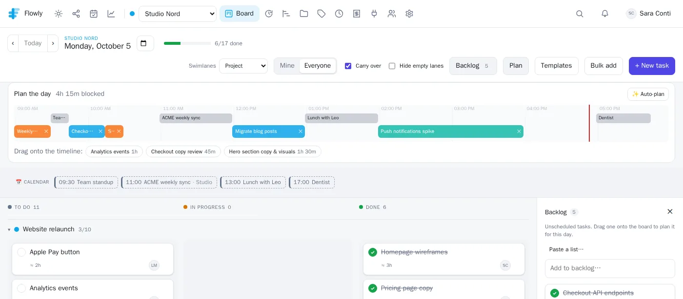Mark Apple Pay button task complete
The image size is (683, 299).
click(x=21, y=252)
